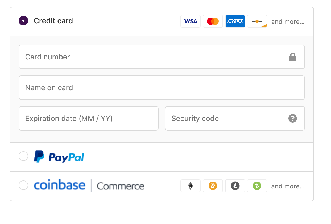The width and height of the screenshot is (331, 224).
Task: Focus the Expiration date field
Action: pos(88,118)
